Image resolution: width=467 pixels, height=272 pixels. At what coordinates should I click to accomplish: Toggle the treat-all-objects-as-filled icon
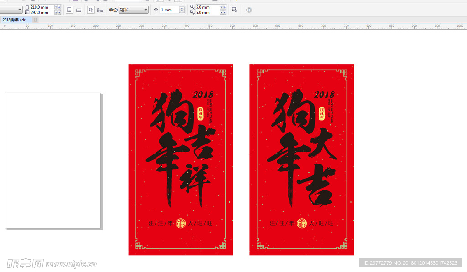coord(234,10)
